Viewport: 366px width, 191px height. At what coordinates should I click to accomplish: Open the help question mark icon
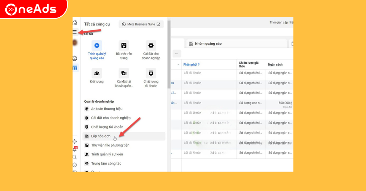[75, 165]
